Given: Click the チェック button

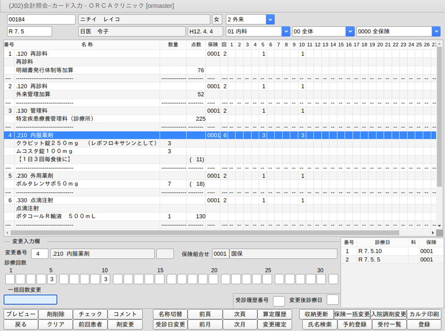Looking at the screenshot, I should [90, 314].
